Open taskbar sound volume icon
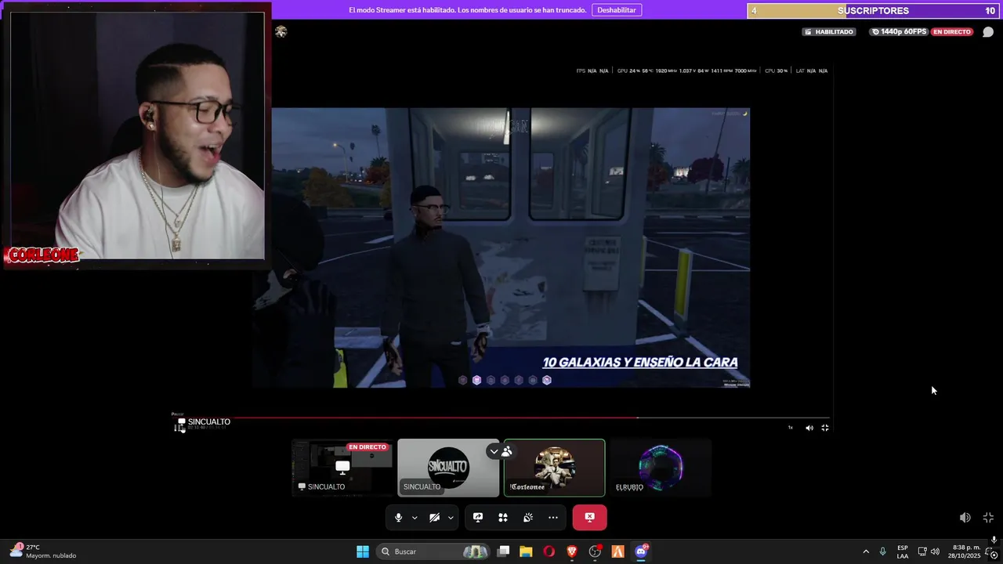Screen dimensions: 1003x564 coord(935,551)
